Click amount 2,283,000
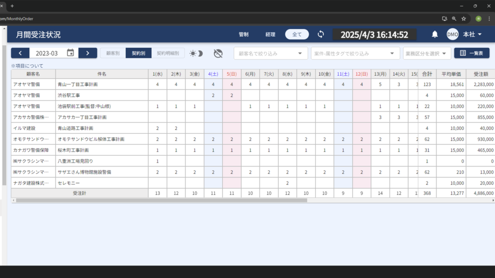The width and height of the screenshot is (495, 278). click(483, 84)
